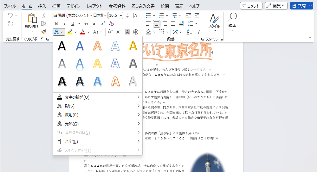Viewport: 317px width, 172px height.
Task: Collapse the ribbon with the chevron
Action: pos(310,38)
